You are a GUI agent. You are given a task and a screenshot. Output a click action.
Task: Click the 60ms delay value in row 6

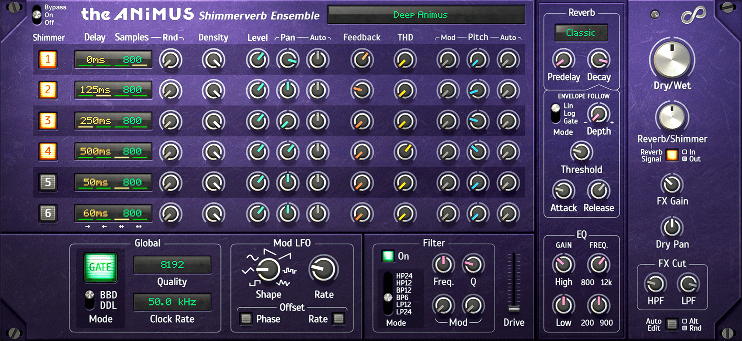pyautogui.click(x=95, y=213)
